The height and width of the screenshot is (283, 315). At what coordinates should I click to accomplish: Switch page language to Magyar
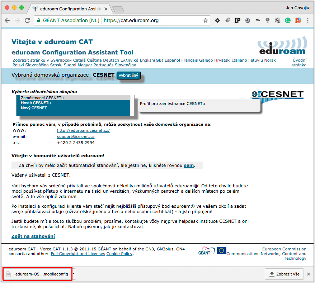pos(85,65)
